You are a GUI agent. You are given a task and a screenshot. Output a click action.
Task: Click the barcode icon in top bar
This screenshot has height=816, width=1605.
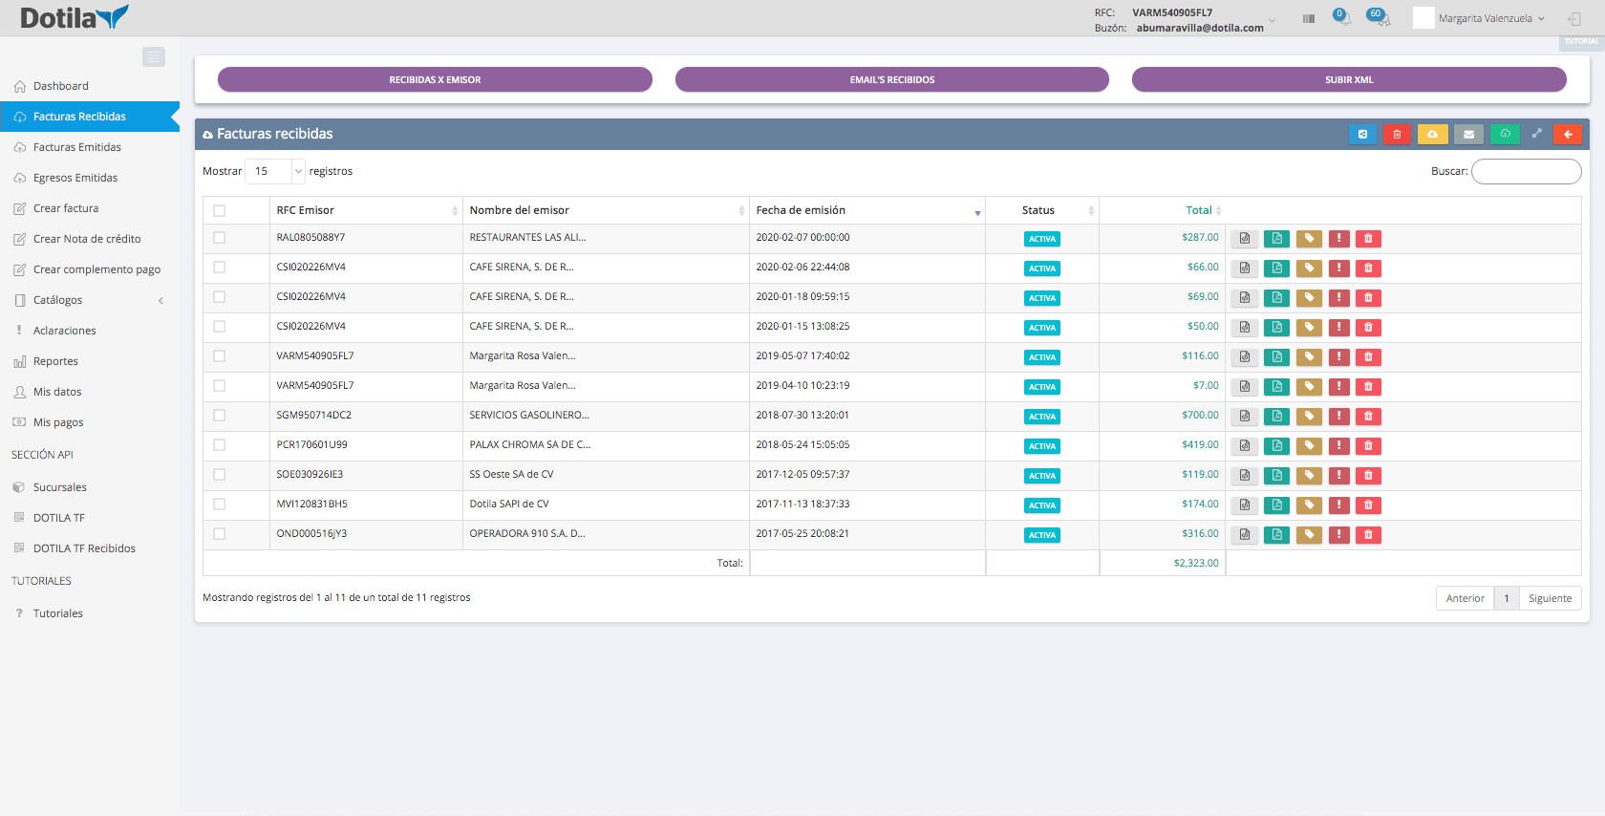tap(1309, 18)
